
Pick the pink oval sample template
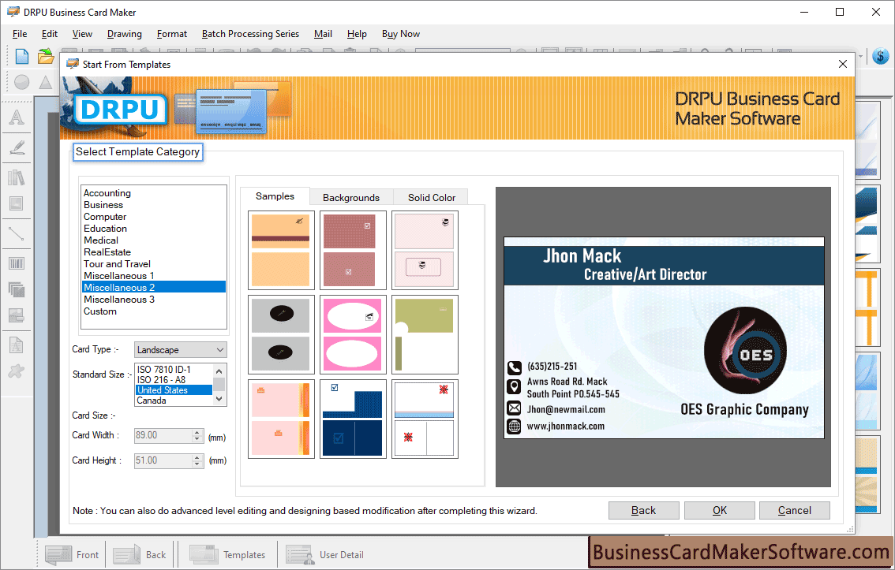click(x=353, y=334)
